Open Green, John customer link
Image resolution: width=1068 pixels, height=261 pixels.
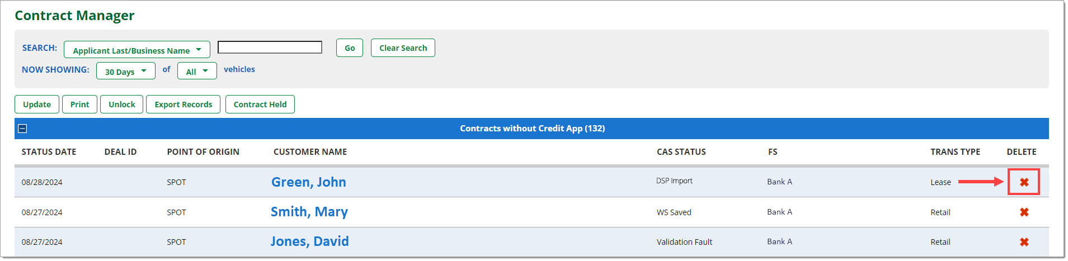309,182
